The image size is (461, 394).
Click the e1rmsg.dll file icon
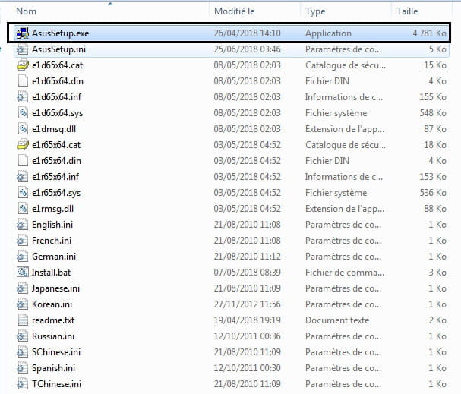(23, 209)
